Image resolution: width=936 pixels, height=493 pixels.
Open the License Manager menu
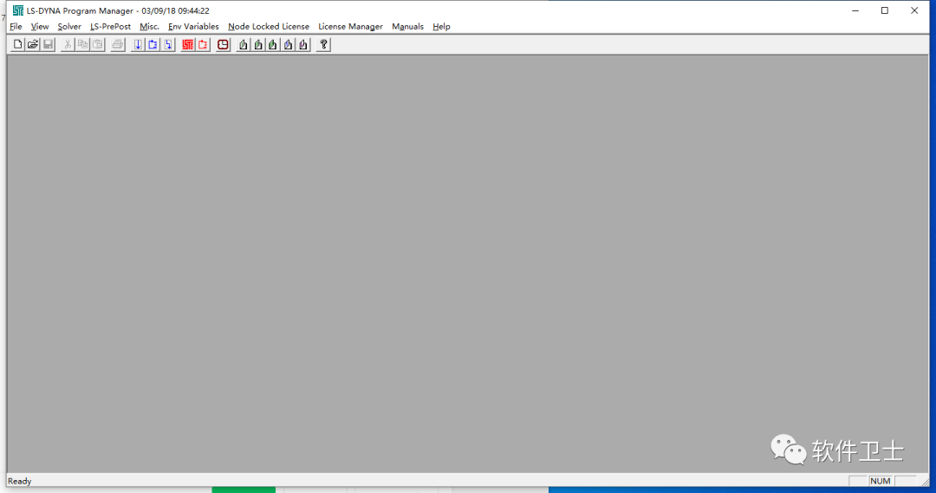[x=350, y=26]
